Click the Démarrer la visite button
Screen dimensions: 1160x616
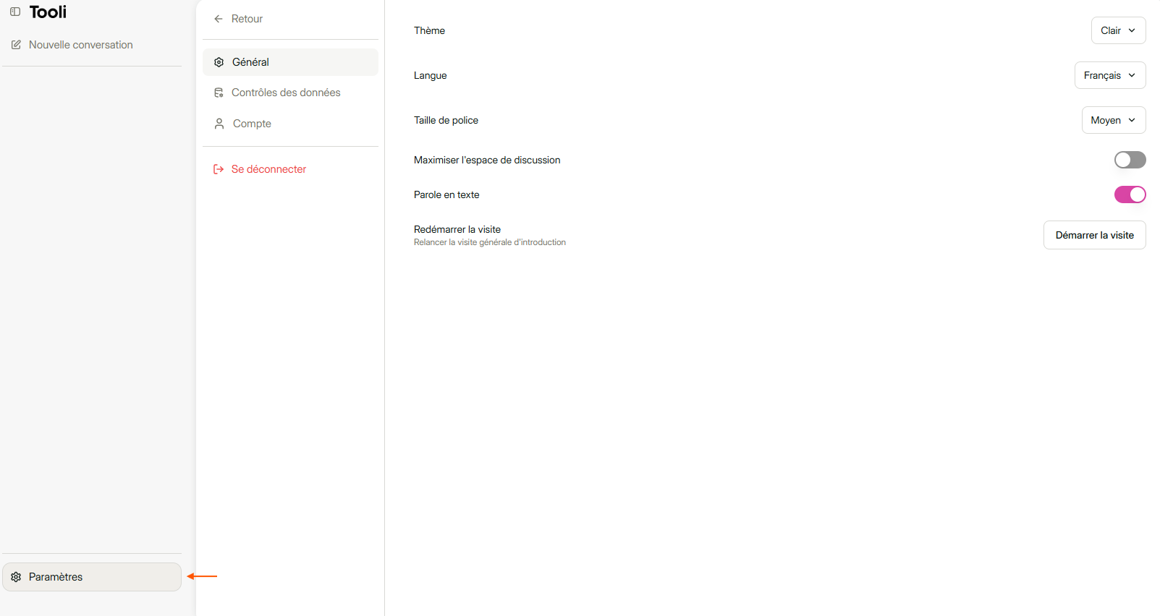click(1094, 235)
